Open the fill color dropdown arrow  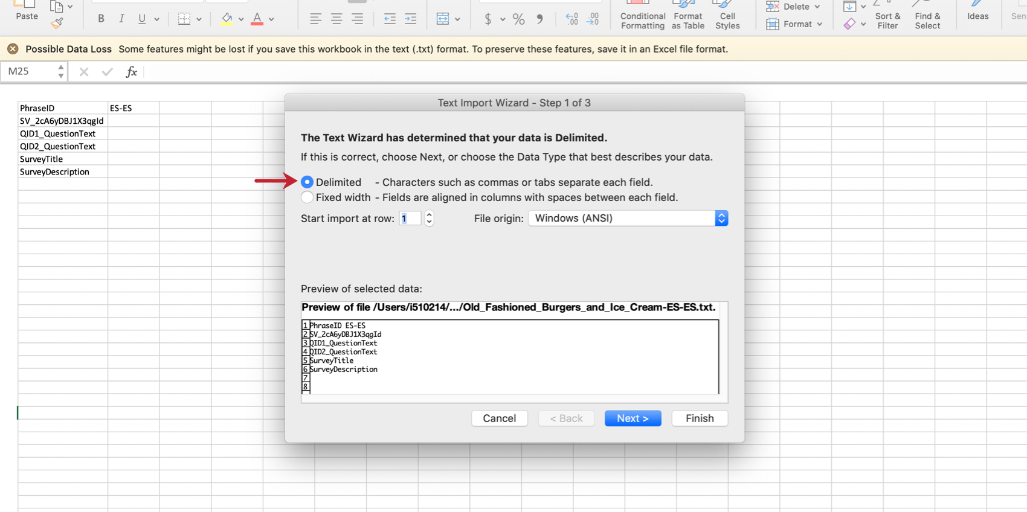click(x=240, y=19)
